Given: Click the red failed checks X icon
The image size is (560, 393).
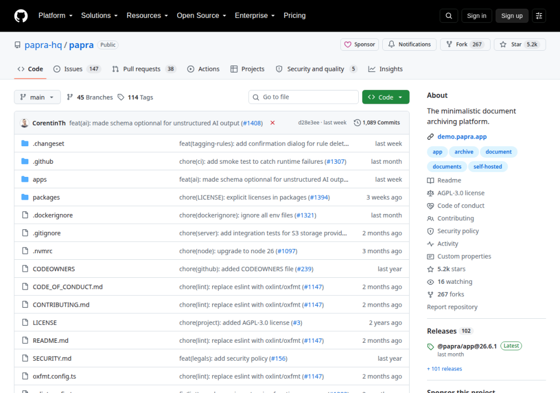Looking at the screenshot, I should point(272,123).
